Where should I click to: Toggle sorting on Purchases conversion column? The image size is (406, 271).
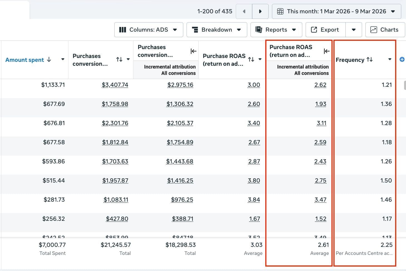[119, 59]
